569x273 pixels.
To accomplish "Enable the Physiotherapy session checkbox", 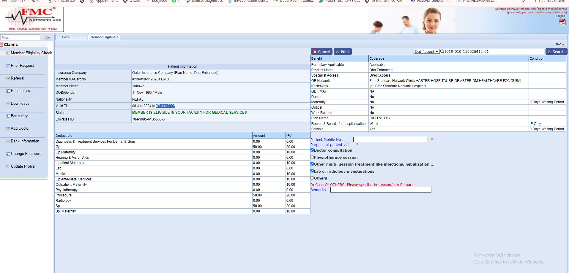I will [312, 157].
